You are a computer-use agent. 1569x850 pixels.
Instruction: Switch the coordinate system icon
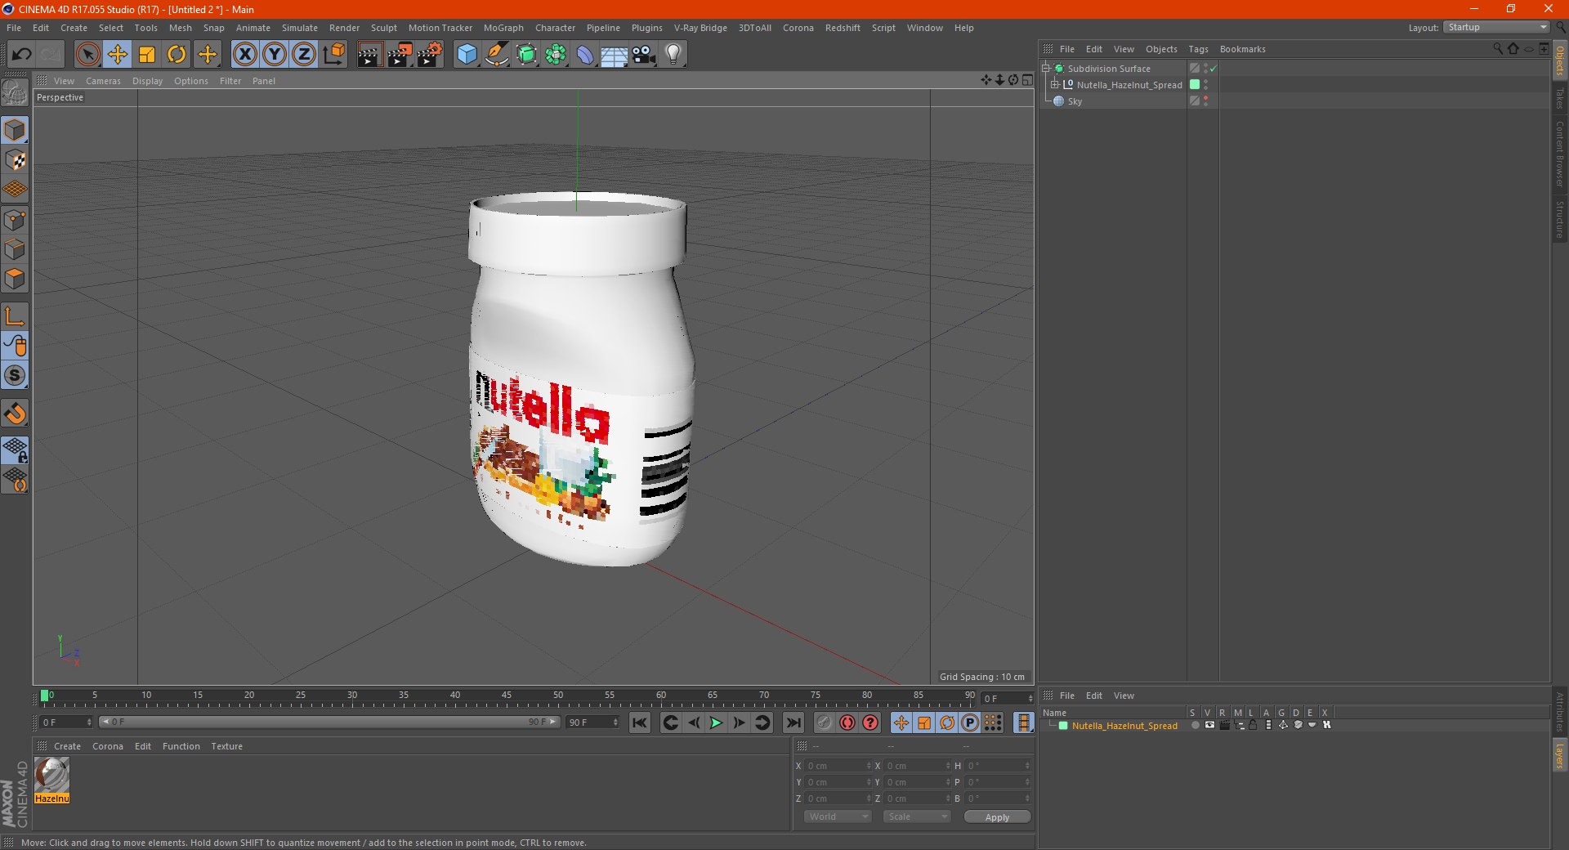333,55
